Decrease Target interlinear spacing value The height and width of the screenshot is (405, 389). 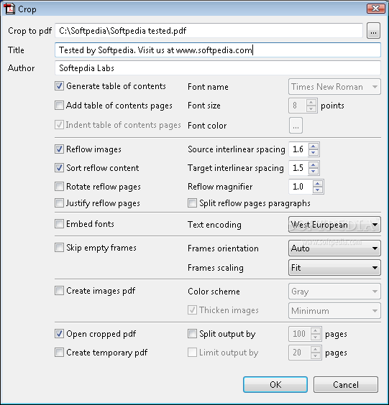(x=314, y=171)
